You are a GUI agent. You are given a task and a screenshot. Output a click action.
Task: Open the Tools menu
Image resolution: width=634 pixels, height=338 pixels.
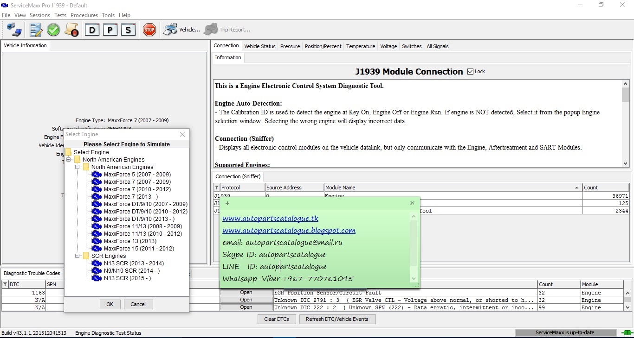click(108, 15)
